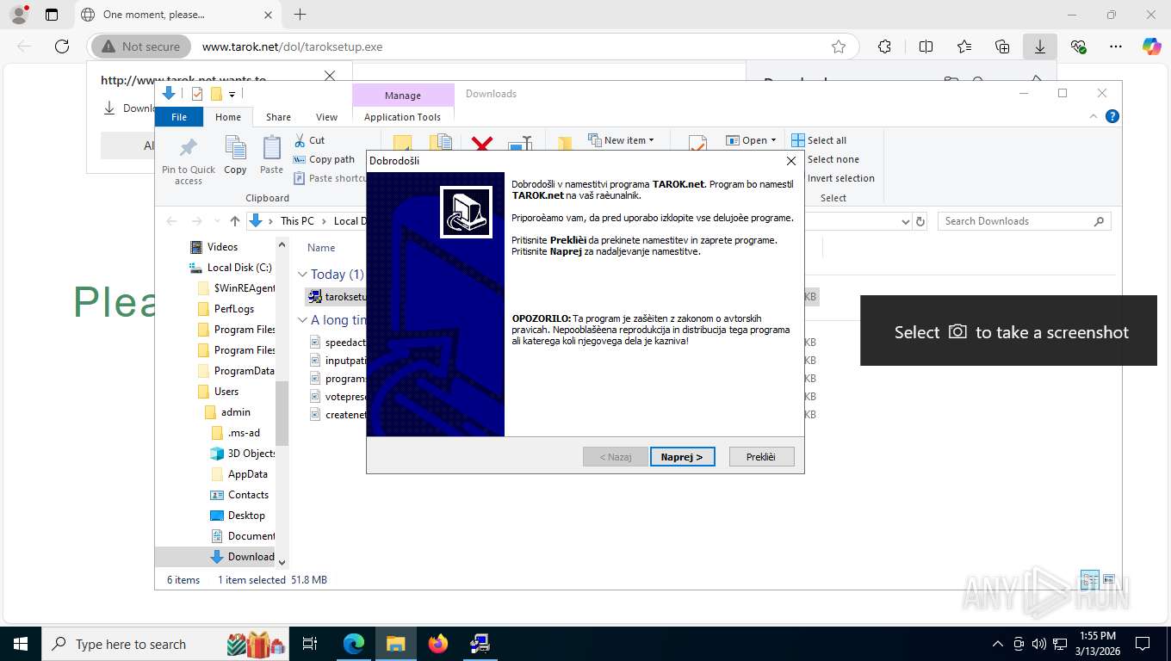
Task: Click Naprej to continue the TAROK.net setup
Action: tap(682, 457)
